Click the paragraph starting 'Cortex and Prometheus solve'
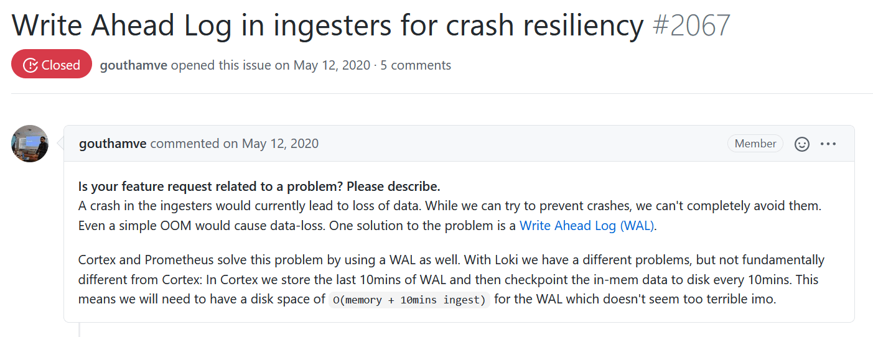Screen dimensions: 873x337 click(451, 279)
